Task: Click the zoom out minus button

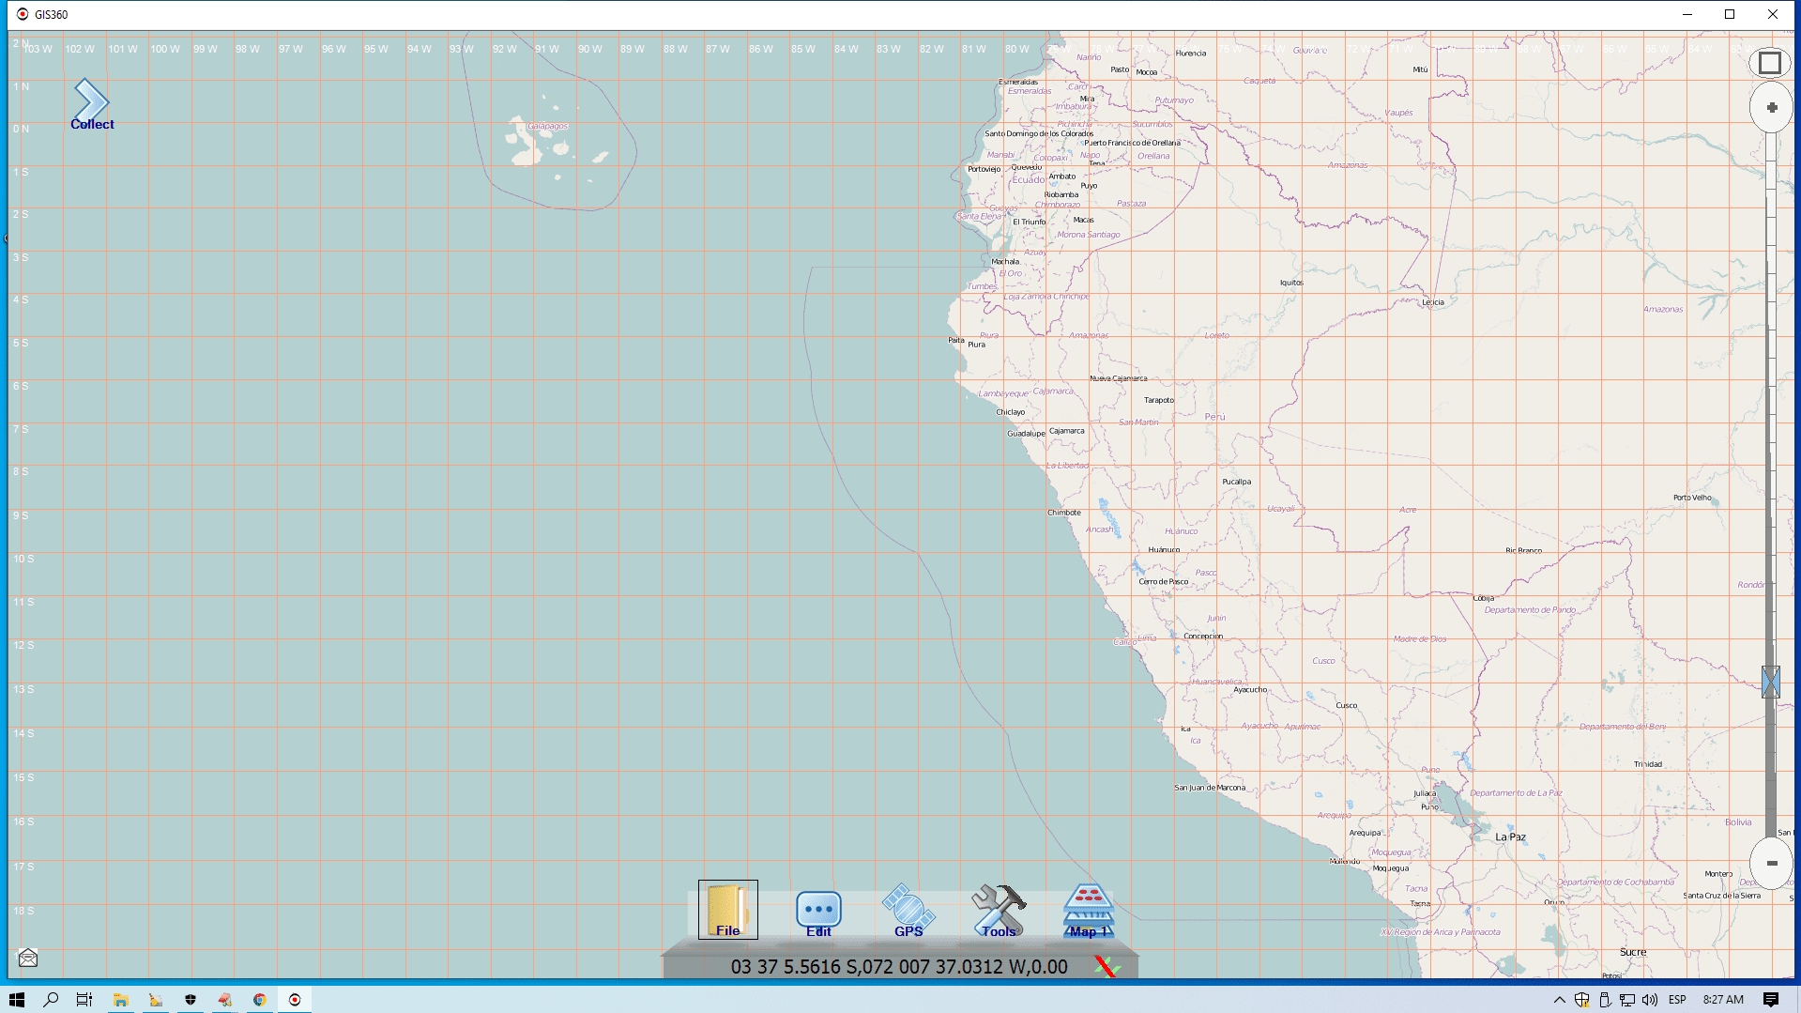Action: 1771,863
